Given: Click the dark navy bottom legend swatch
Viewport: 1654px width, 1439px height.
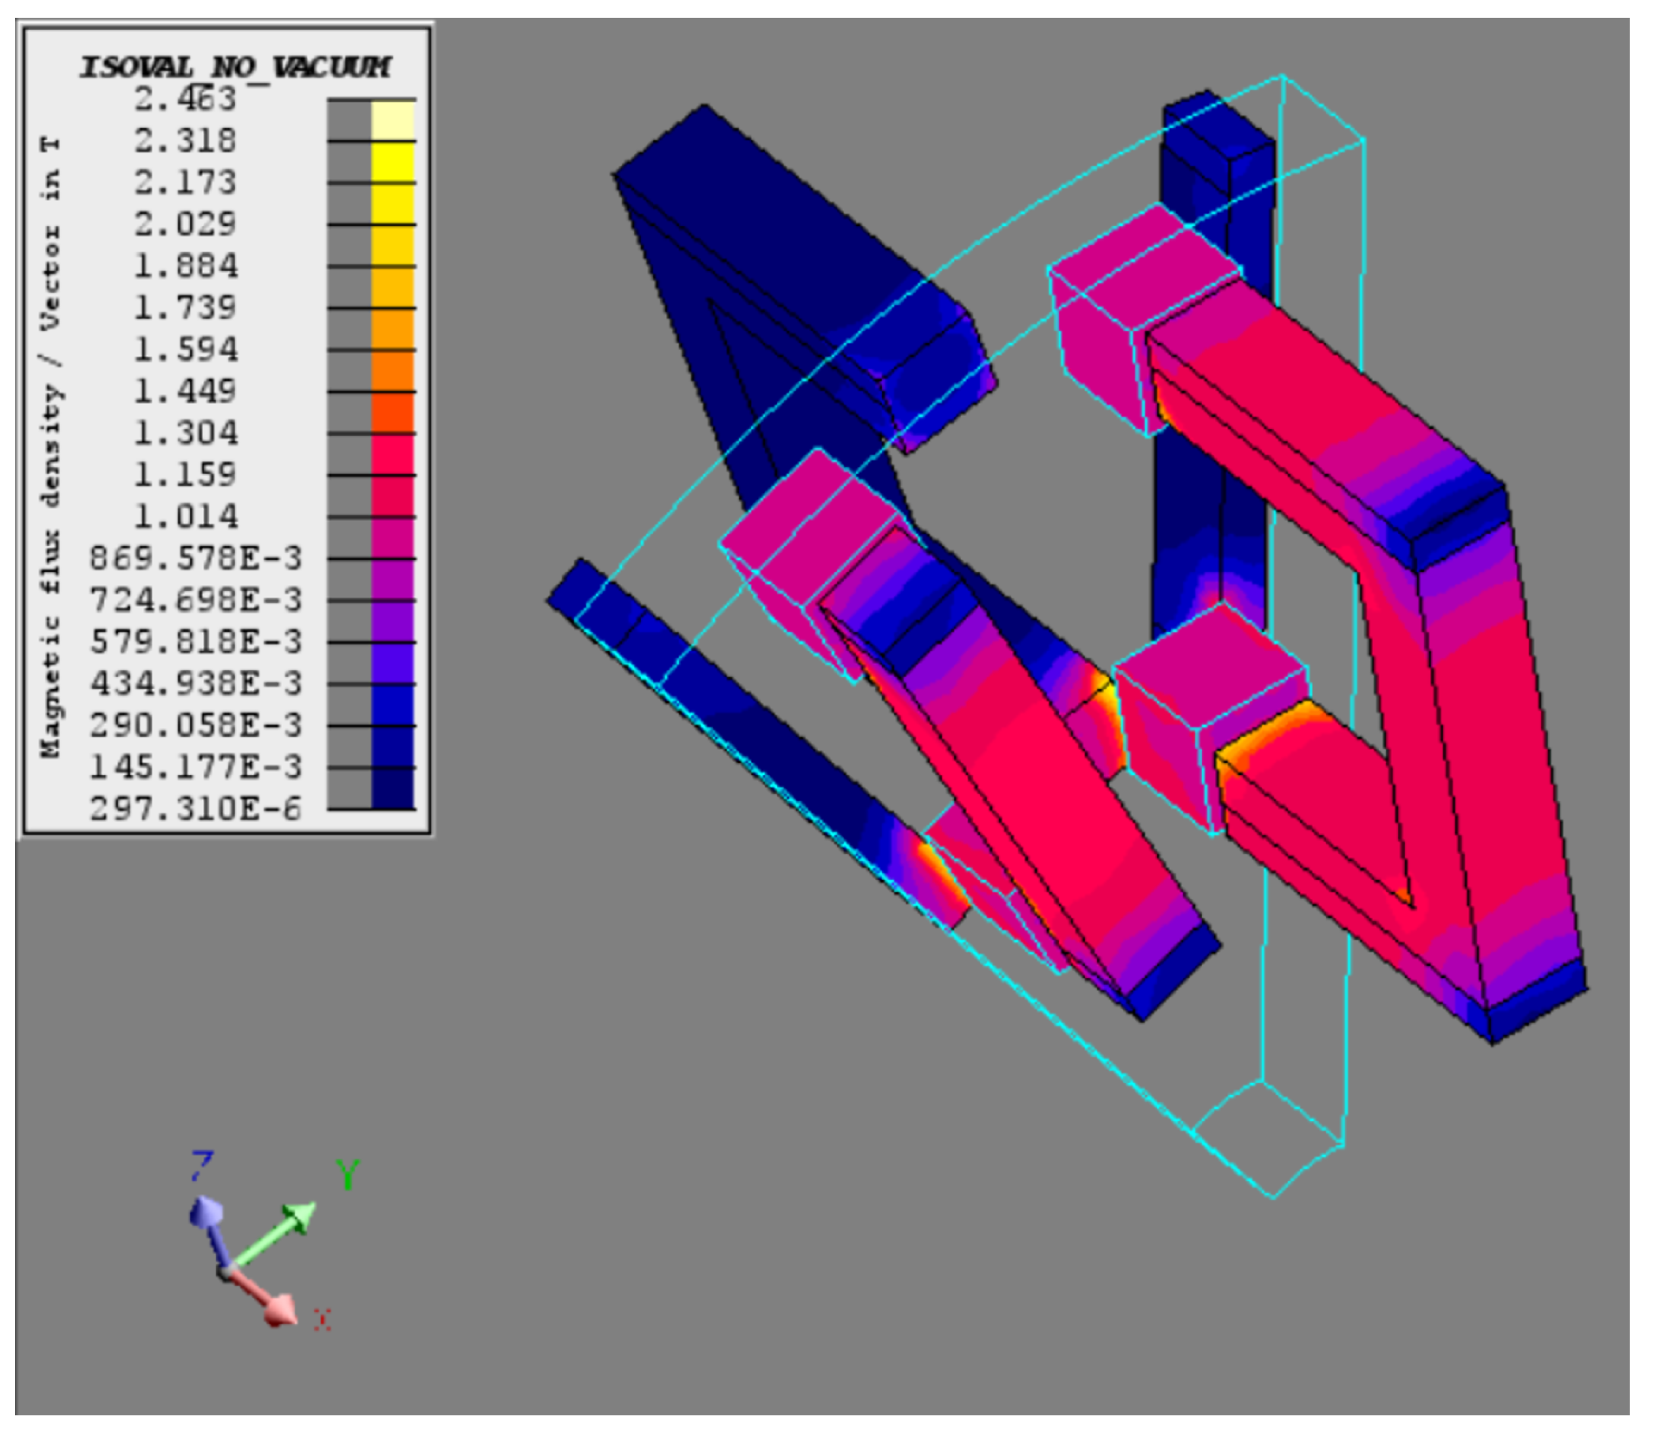Looking at the screenshot, I should (393, 789).
